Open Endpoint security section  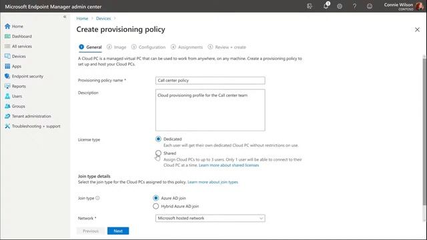click(24, 77)
